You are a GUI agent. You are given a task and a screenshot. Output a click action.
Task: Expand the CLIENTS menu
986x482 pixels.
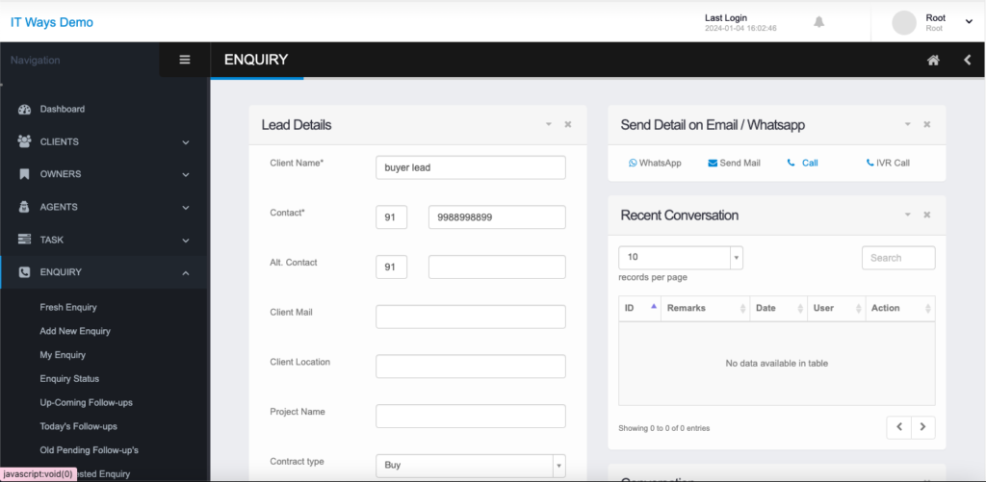click(x=104, y=141)
